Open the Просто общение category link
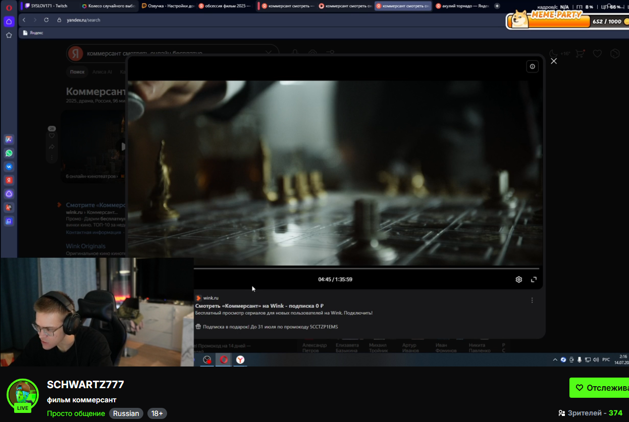 tap(76, 413)
